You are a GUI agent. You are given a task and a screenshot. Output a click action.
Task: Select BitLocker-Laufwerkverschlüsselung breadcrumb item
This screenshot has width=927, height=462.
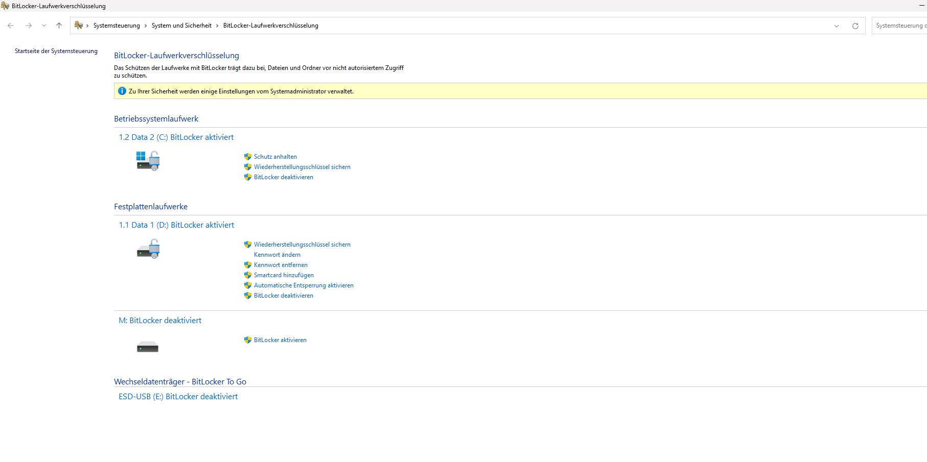point(271,26)
